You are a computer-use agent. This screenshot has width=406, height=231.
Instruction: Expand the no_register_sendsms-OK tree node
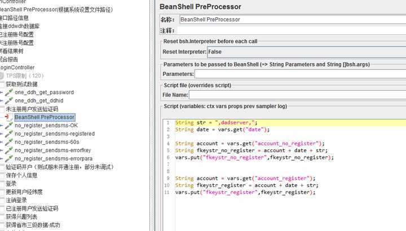[2, 126]
